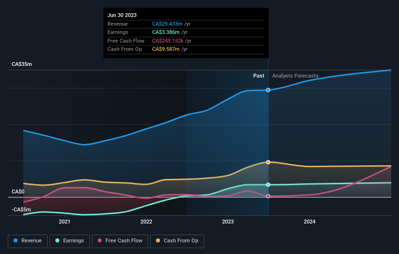399x254 pixels.
Task: Click the Cash From Op row label in tooltip
Action: (125, 49)
